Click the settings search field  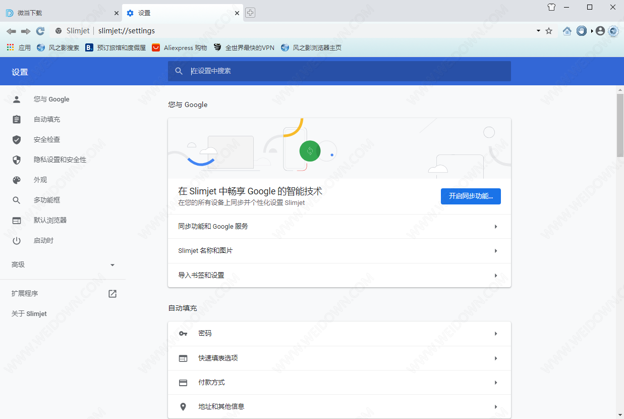coord(339,71)
